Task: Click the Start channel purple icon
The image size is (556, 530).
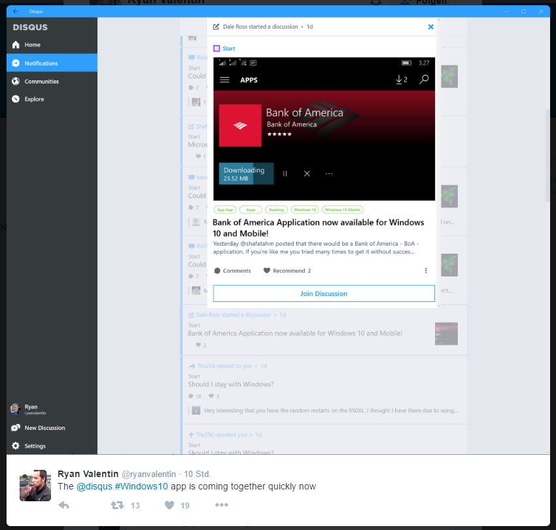Action: tap(217, 48)
